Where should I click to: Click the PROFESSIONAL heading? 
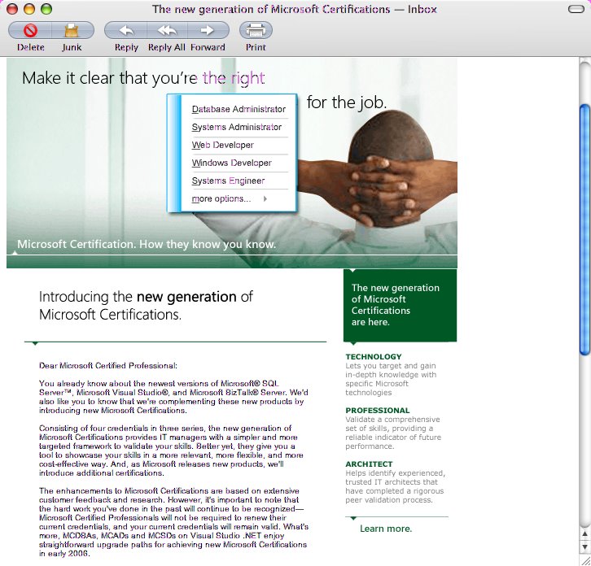point(377,411)
